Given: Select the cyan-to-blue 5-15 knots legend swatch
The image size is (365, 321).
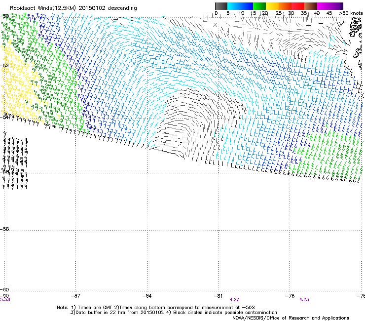Looking at the screenshot, I should click(240, 6).
